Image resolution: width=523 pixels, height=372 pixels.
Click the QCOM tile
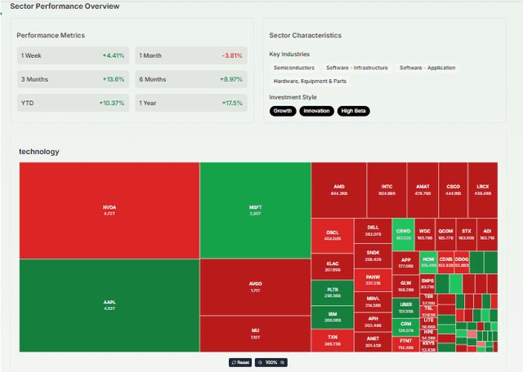(x=445, y=234)
